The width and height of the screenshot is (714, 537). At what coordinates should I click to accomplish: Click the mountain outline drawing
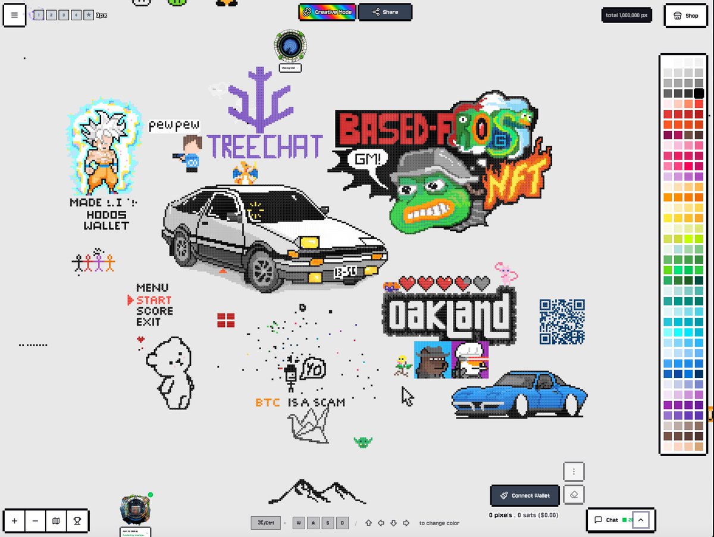click(317, 491)
